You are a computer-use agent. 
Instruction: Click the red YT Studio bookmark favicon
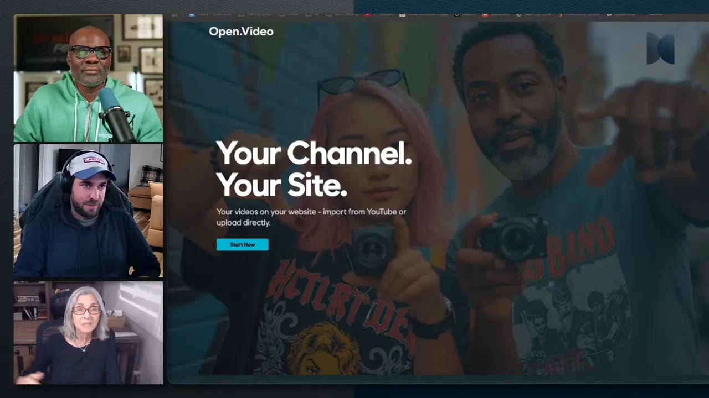pyautogui.click(x=366, y=14)
